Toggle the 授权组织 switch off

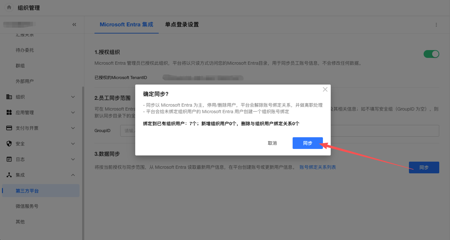[431, 54]
